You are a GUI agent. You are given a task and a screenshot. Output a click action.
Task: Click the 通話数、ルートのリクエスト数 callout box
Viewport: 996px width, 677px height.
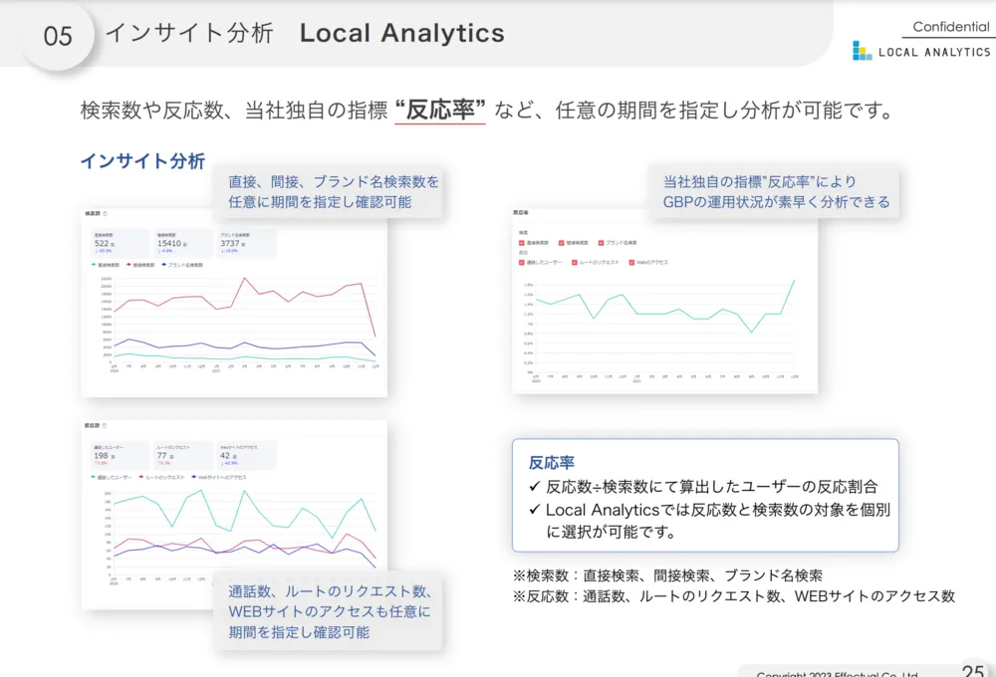click(328, 611)
